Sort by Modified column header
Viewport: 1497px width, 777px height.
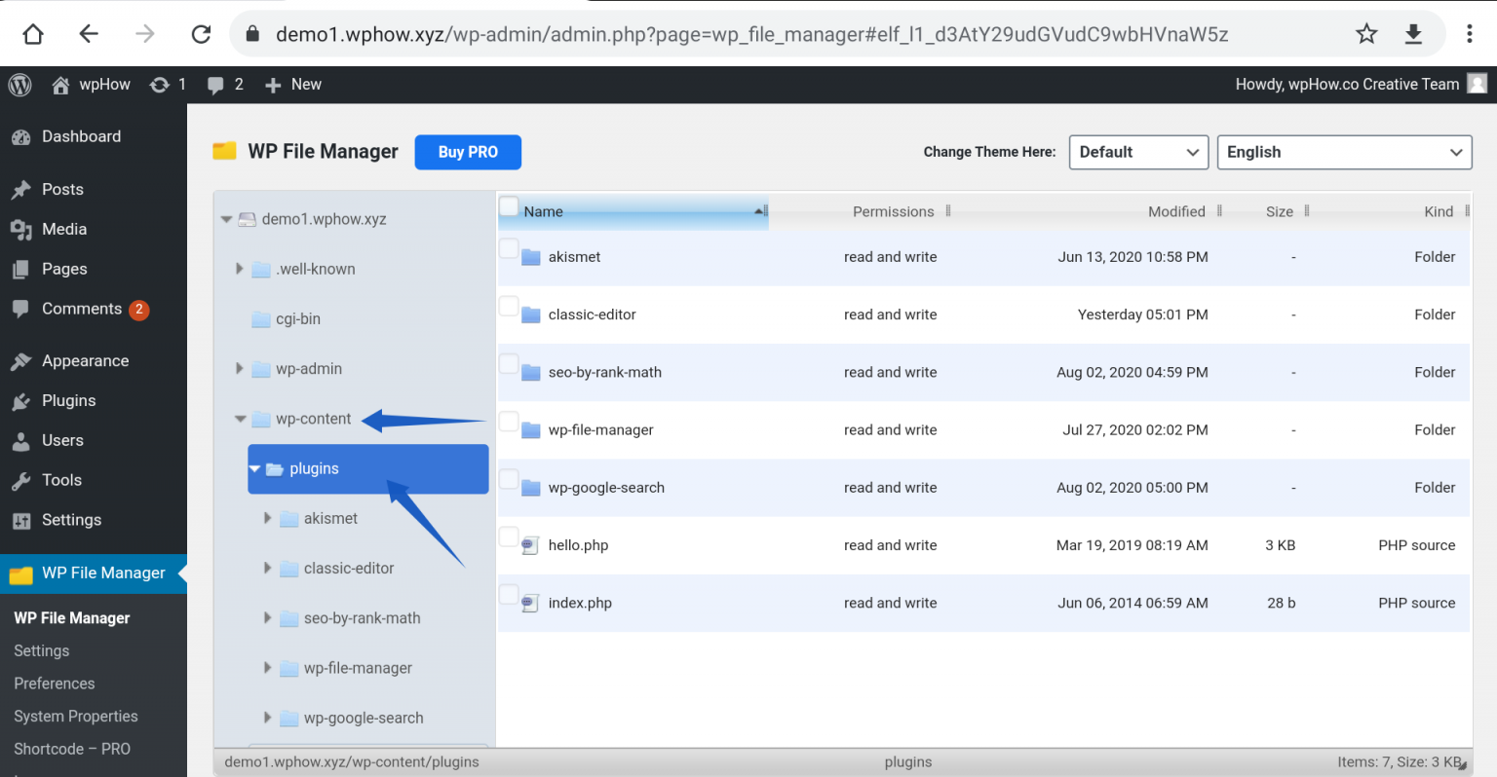[1175, 212]
